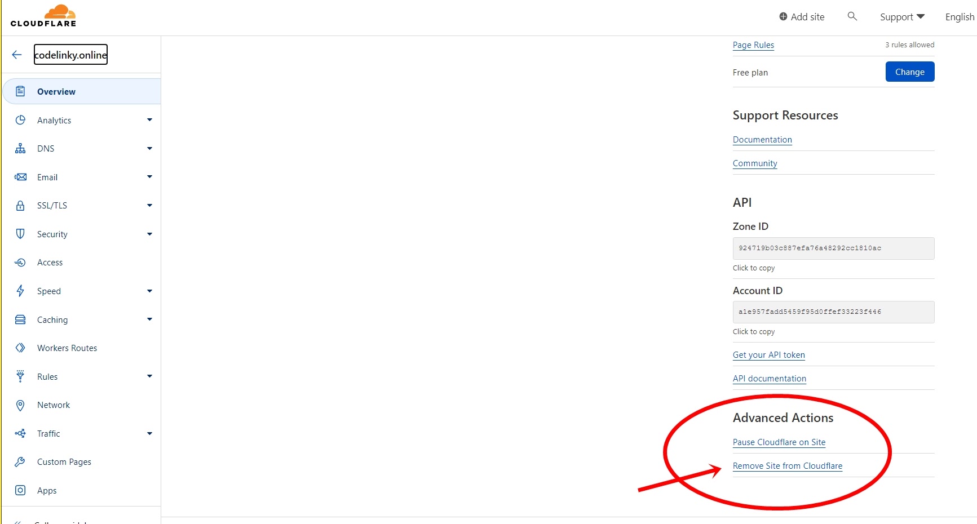The image size is (977, 524).
Task: Click the Cloudflare logo
Action: [43, 16]
